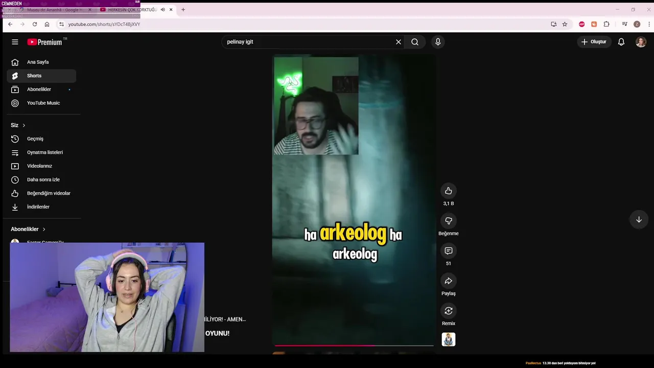
Task: Open Daha sonra izle list
Action: [x=41, y=179]
